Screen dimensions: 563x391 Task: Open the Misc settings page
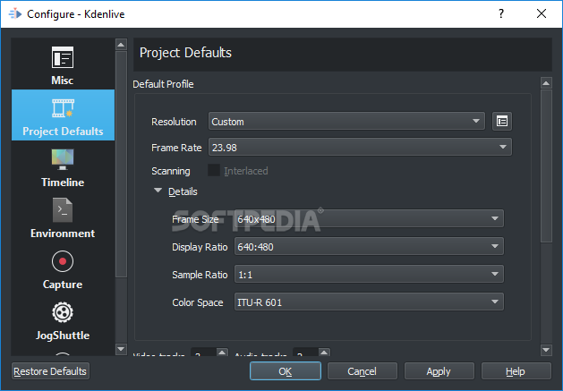tap(63, 65)
